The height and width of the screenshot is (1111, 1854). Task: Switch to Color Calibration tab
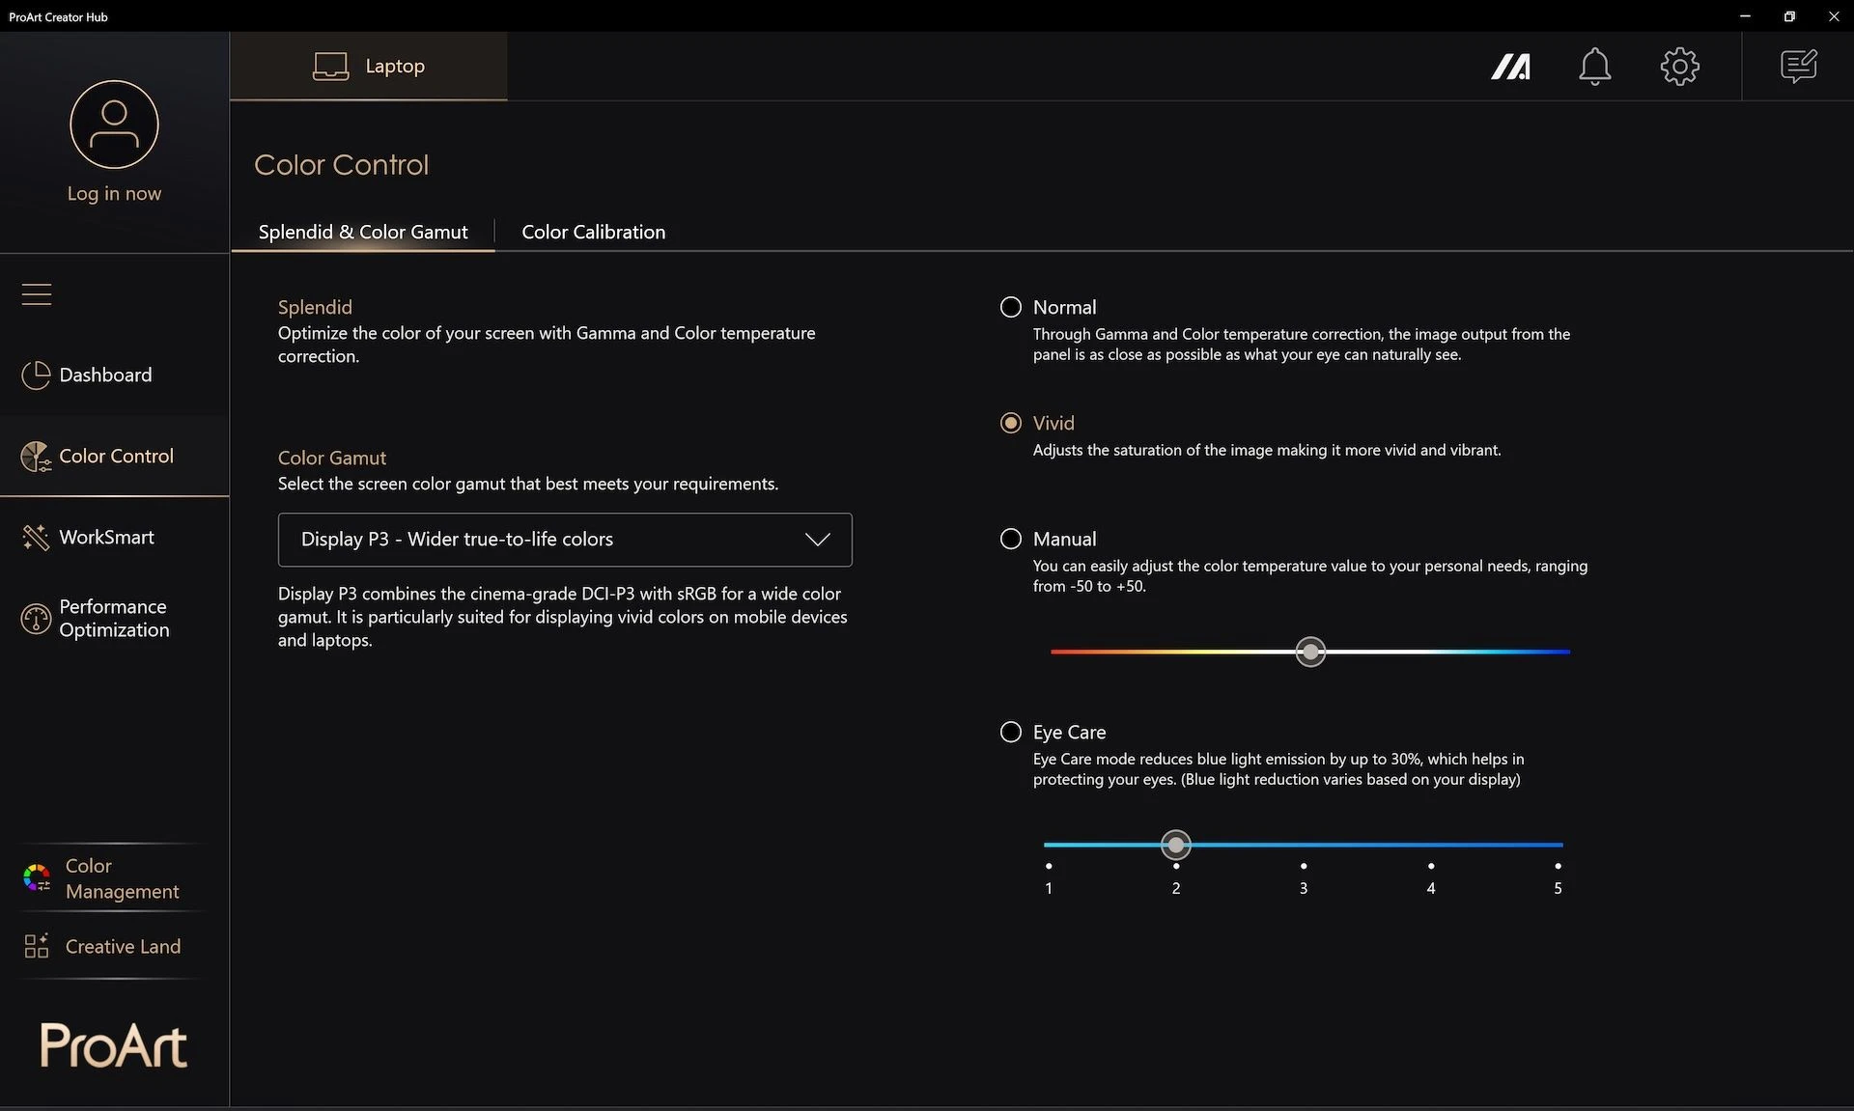[593, 232]
